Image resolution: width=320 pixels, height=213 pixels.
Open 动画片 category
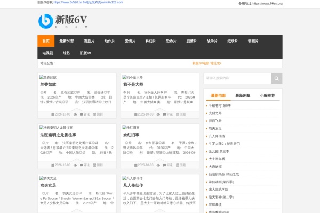click(x=253, y=41)
